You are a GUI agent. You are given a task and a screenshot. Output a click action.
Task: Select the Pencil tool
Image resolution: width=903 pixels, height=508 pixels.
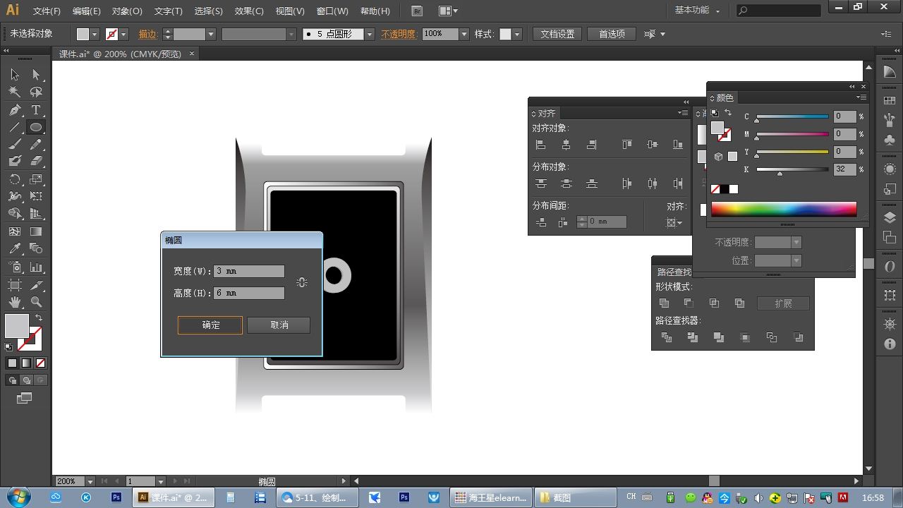tap(36, 145)
